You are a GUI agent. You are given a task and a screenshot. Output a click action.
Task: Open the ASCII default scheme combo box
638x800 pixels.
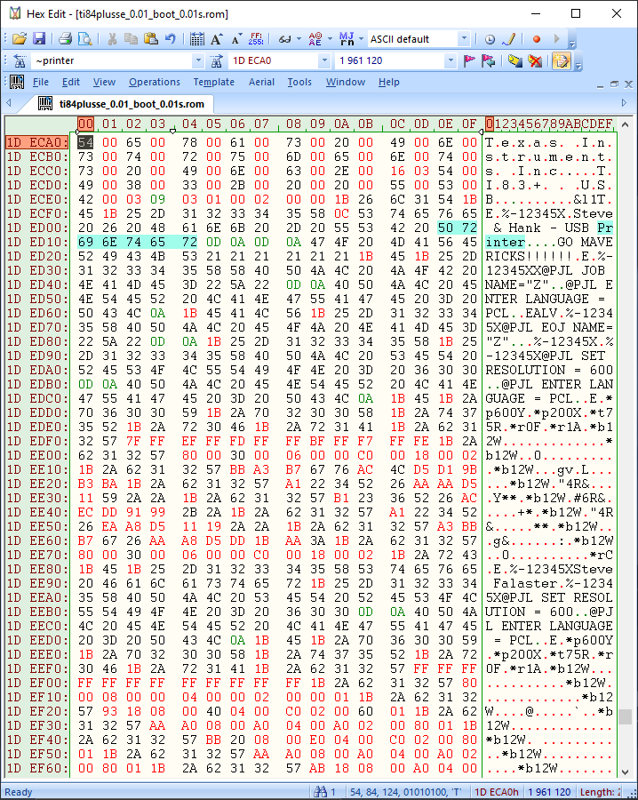point(419,39)
